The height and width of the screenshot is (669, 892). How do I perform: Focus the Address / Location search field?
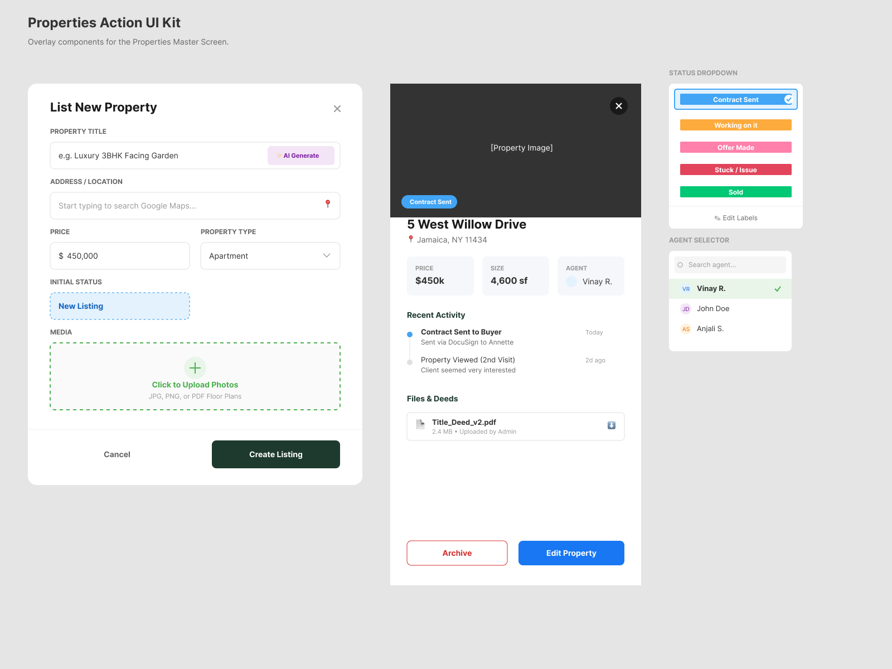(195, 206)
